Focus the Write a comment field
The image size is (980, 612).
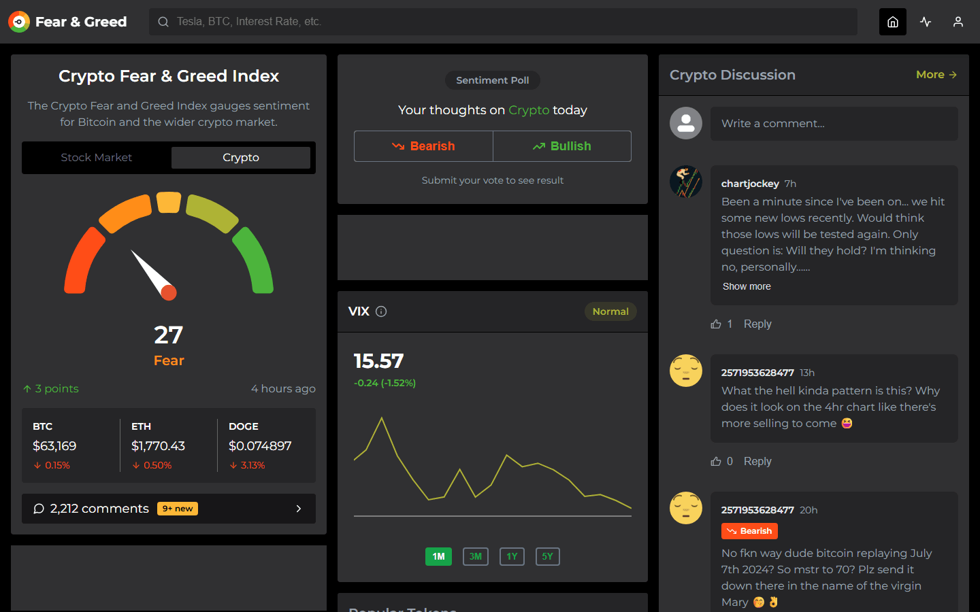point(834,124)
